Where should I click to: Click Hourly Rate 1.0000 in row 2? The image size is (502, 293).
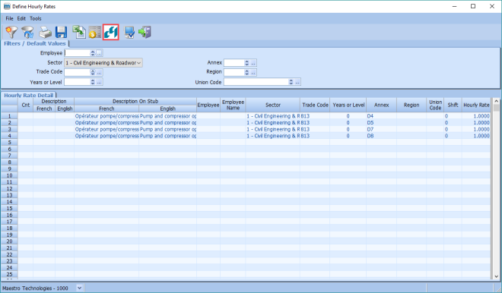476,123
